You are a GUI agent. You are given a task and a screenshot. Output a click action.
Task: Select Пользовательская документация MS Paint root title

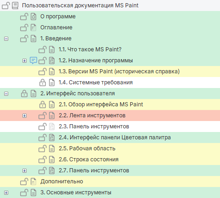point(80,5)
